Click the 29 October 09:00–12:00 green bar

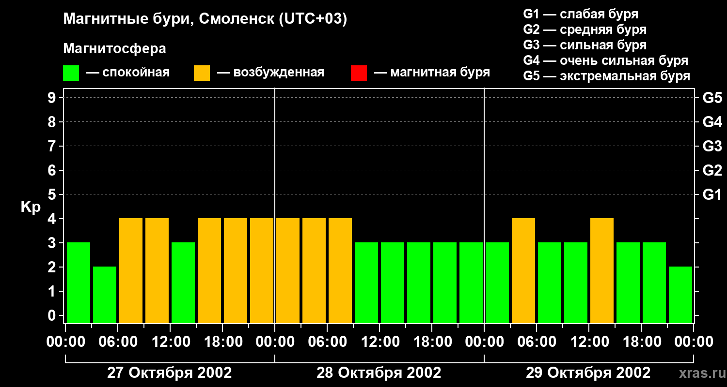(576, 283)
